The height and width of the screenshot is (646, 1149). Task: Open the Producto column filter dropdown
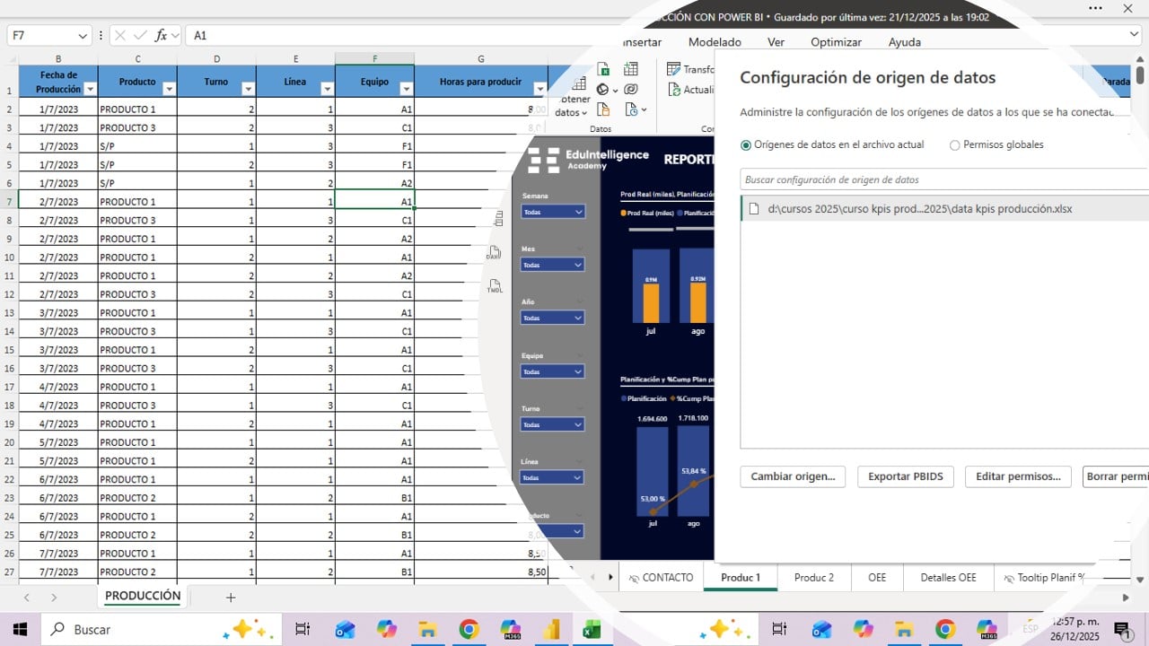point(169,89)
